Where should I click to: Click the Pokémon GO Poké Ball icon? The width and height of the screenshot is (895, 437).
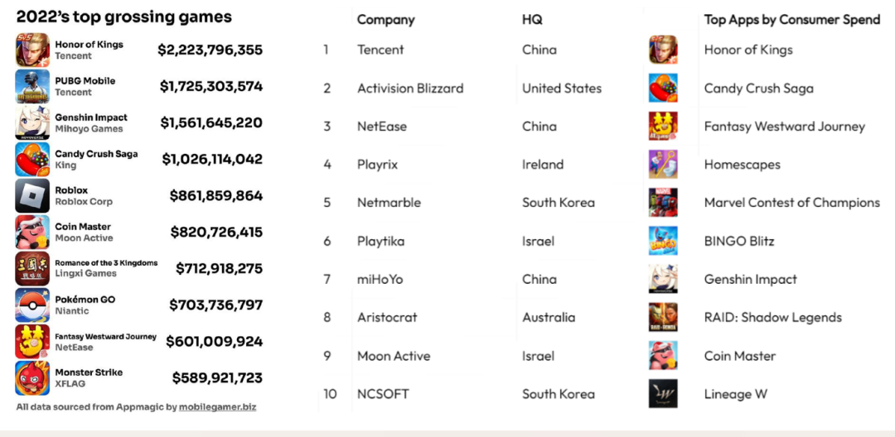[x=32, y=305]
